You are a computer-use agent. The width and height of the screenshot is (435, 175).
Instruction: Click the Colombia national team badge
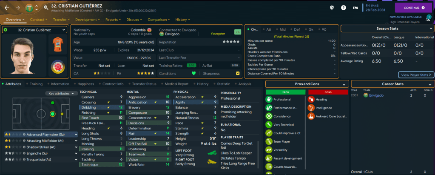(x=58, y=66)
